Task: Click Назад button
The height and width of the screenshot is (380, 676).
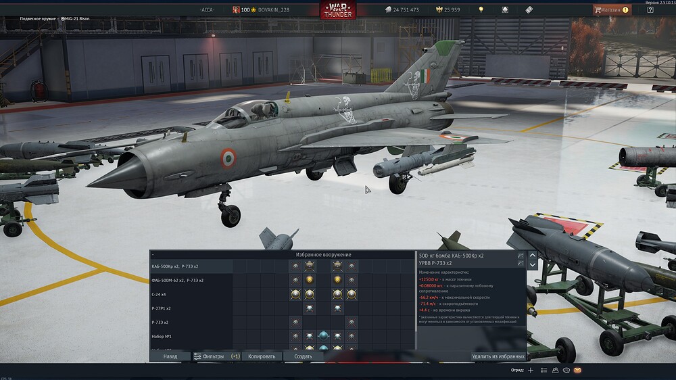Action: click(x=170, y=356)
